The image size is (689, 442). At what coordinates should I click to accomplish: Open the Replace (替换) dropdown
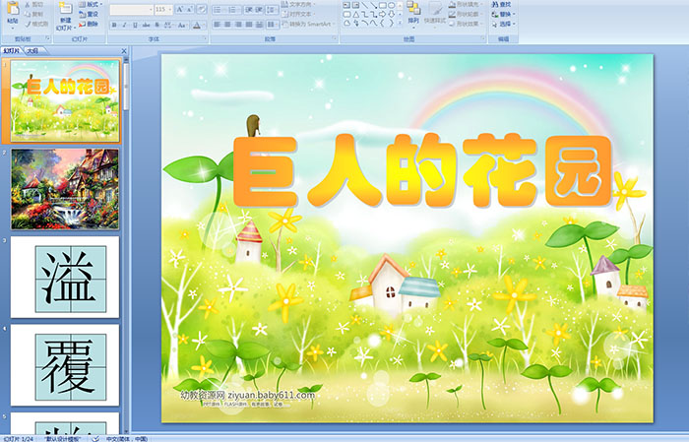(504, 14)
